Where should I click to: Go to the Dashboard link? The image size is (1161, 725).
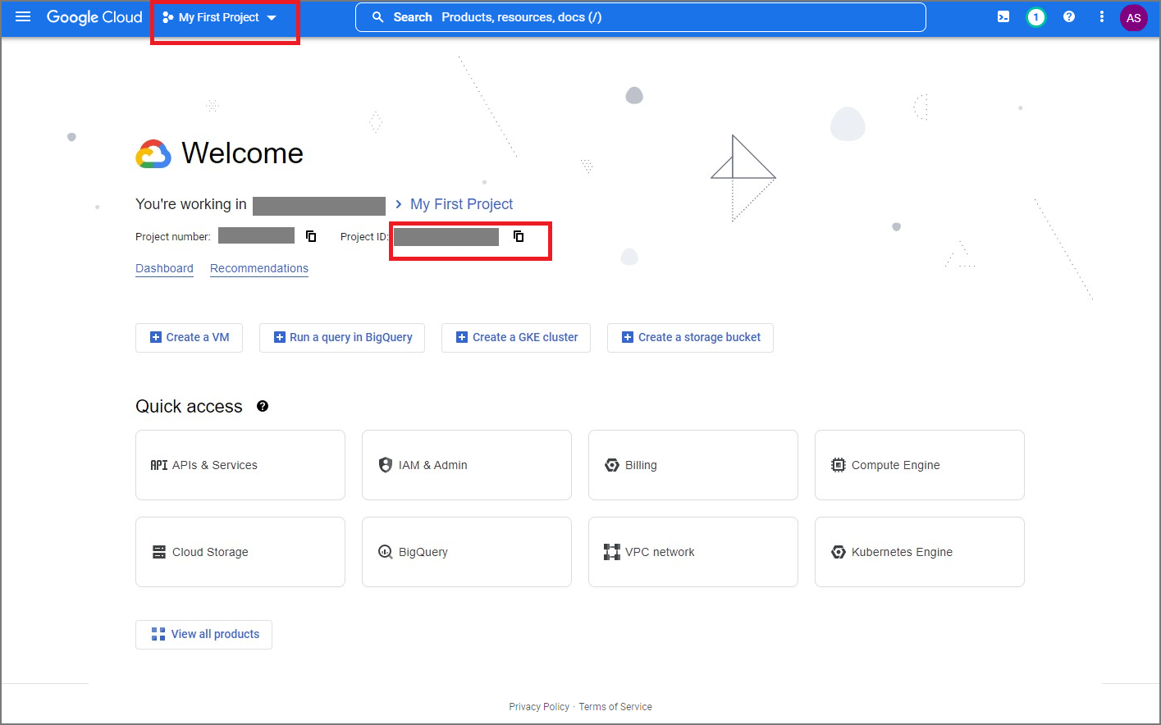(164, 268)
